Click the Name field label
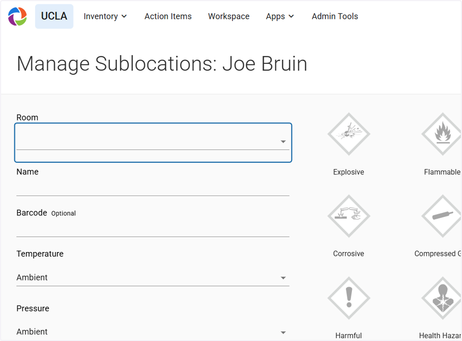Viewport: 462px width, 341px height. (x=27, y=172)
